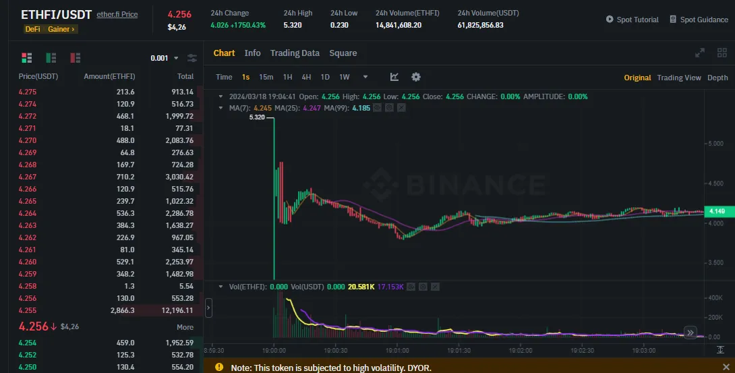The width and height of the screenshot is (735, 373).
Task: Open order book settings sliders icon
Action: click(x=192, y=58)
